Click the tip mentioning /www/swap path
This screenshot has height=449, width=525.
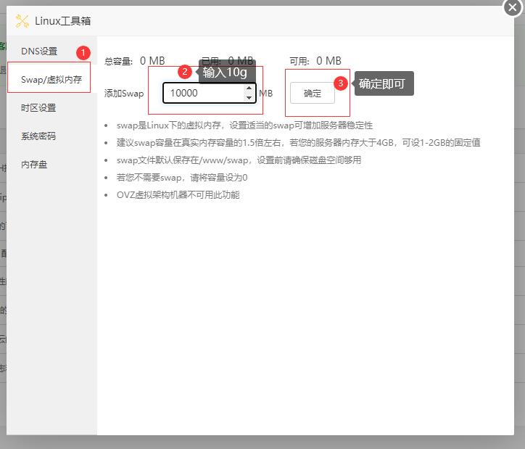(239, 160)
